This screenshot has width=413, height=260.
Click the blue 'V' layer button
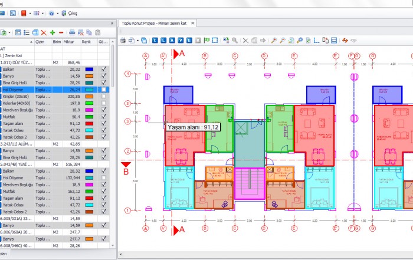click(181, 41)
